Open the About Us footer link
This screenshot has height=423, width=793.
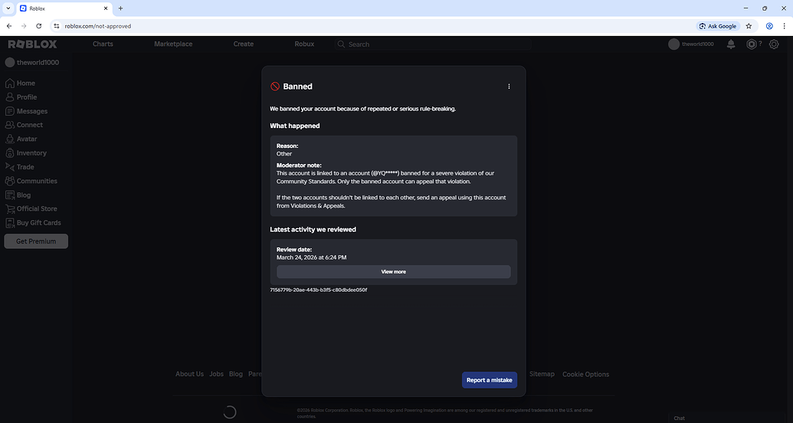[190, 374]
